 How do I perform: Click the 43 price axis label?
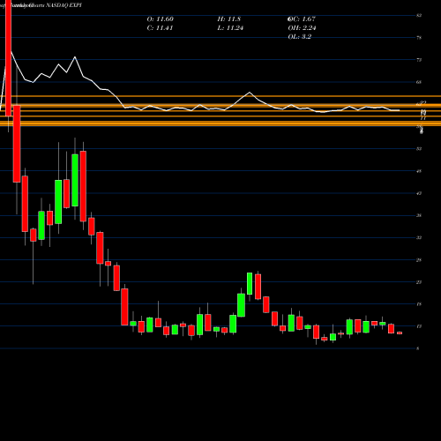[419, 193]
